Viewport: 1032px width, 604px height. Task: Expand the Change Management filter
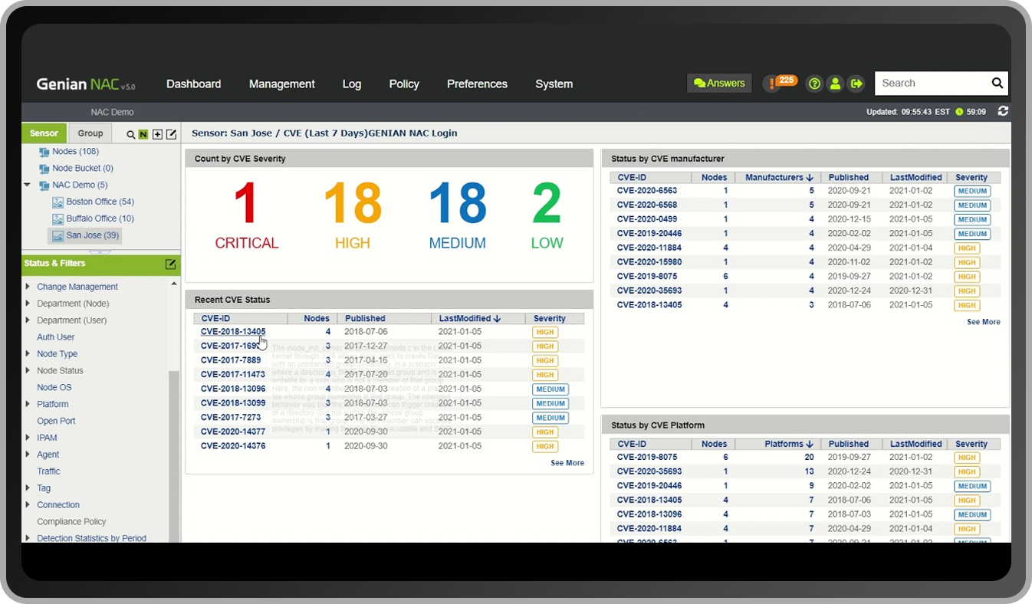point(28,287)
